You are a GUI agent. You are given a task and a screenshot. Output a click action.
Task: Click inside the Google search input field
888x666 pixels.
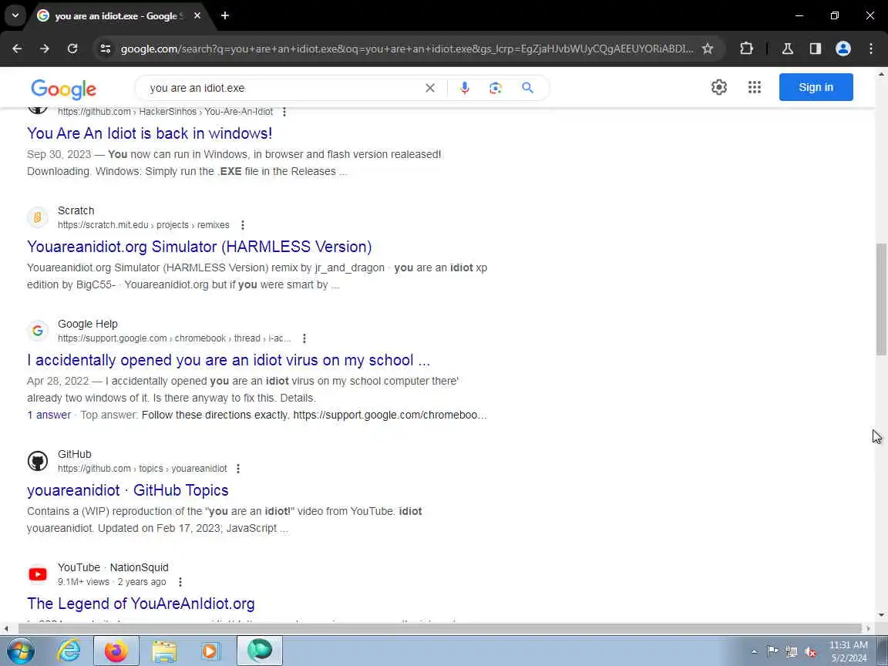[283, 88]
